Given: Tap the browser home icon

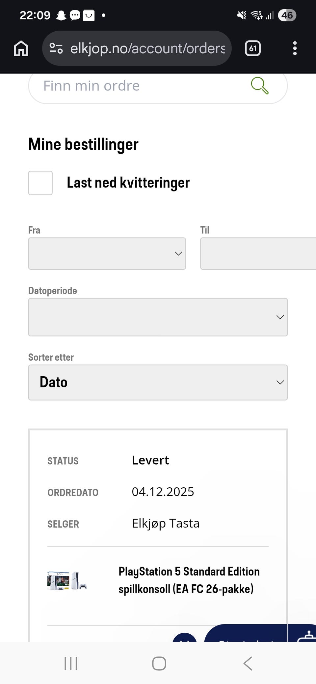Looking at the screenshot, I should [21, 48].
